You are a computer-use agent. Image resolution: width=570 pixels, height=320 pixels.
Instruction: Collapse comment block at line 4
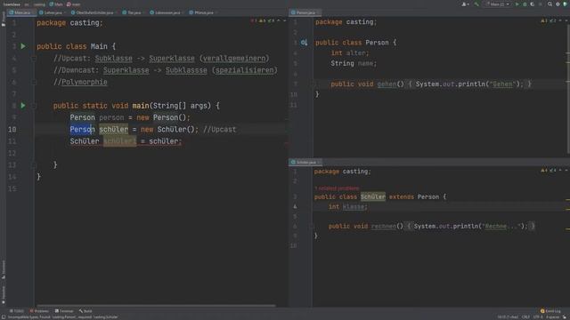tap(33, 58)
